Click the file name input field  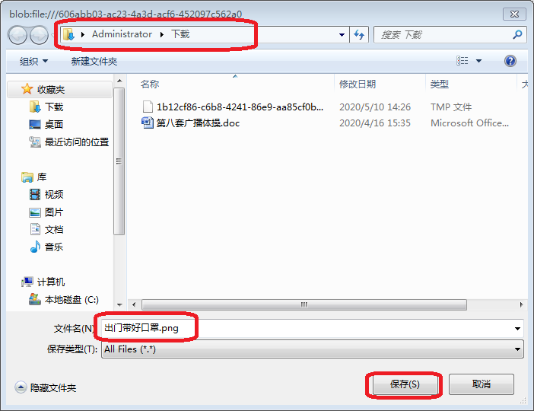tap(313, 328)
